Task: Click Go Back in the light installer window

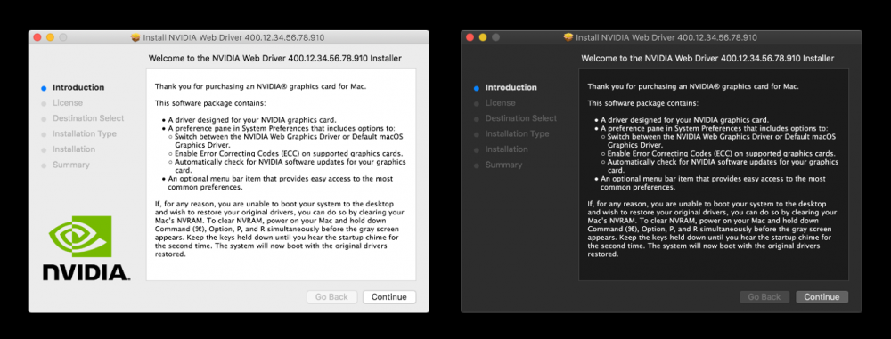Action: tap(331, 297)
